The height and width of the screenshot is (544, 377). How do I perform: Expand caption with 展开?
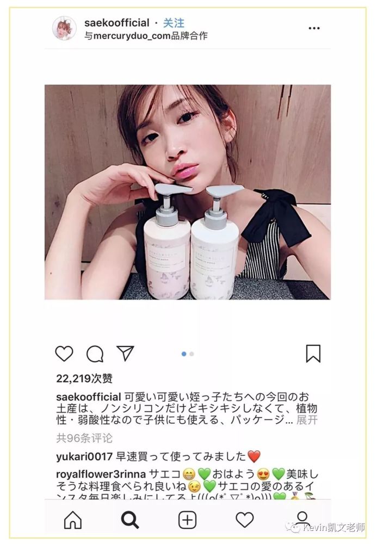coord(307,420)
